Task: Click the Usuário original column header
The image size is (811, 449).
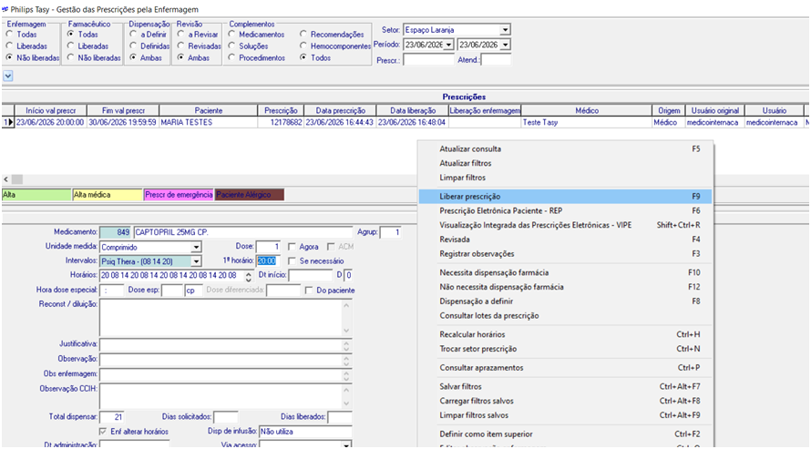Action: click(x=714, y=110)
